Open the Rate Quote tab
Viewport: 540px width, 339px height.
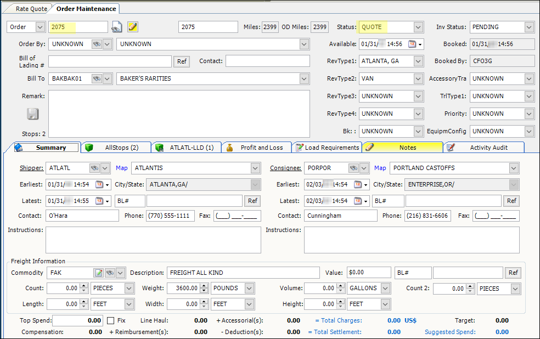[31, 9]
